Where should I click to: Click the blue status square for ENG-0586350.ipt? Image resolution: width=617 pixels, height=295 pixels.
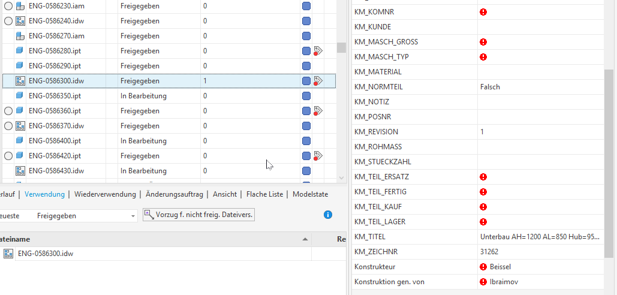(x=306, y=96)
